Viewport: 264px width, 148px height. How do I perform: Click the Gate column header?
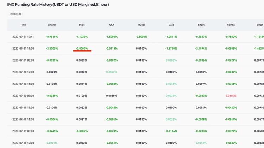tap(171, 25)
